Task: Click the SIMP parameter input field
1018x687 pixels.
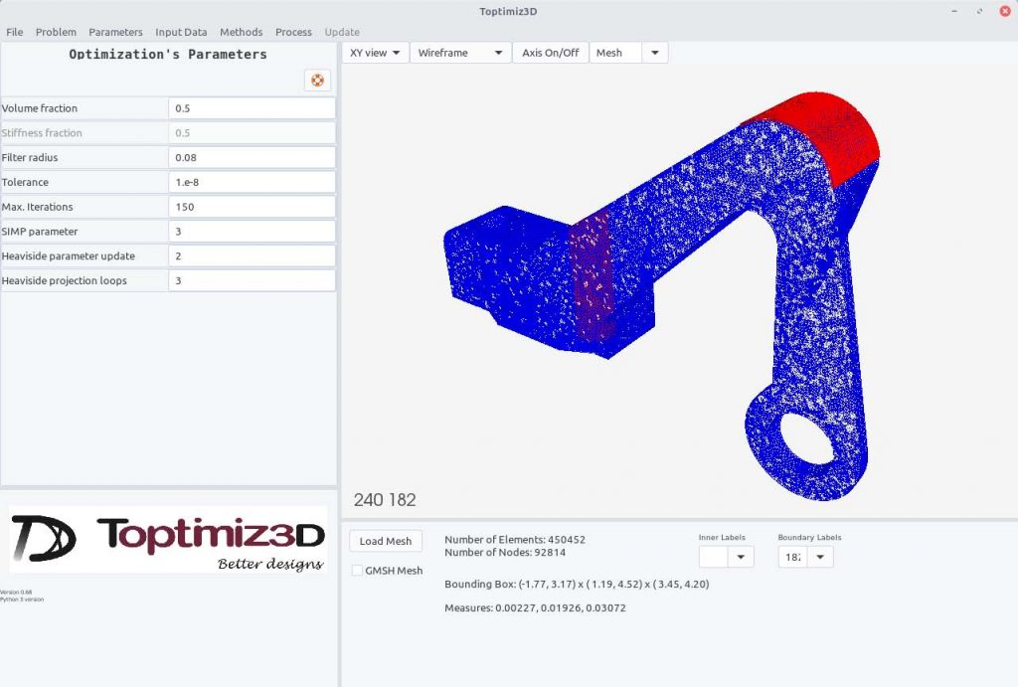Action: pos(252,232)
